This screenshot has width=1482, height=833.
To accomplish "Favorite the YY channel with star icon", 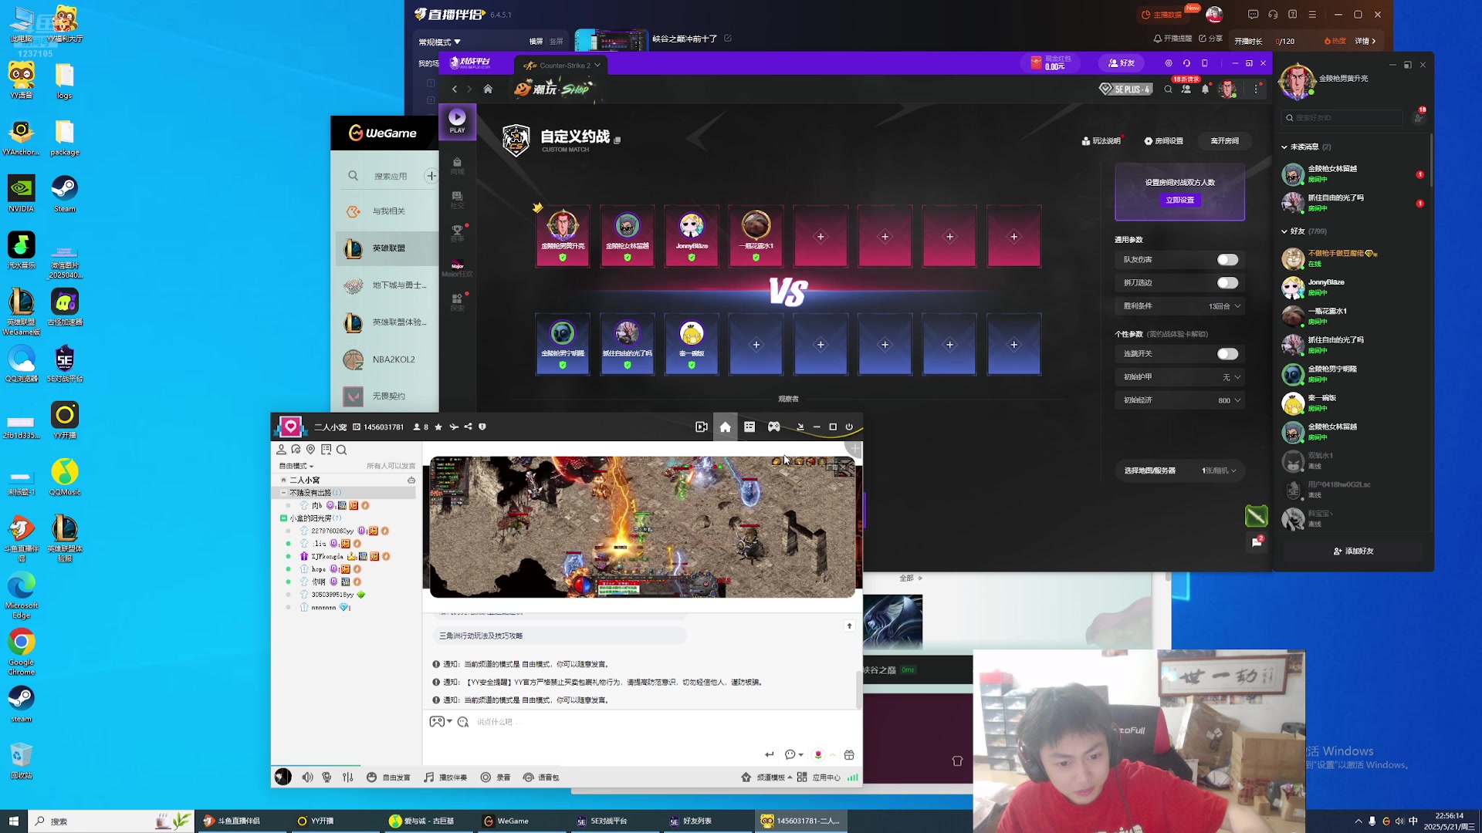I will coord(438,427).
